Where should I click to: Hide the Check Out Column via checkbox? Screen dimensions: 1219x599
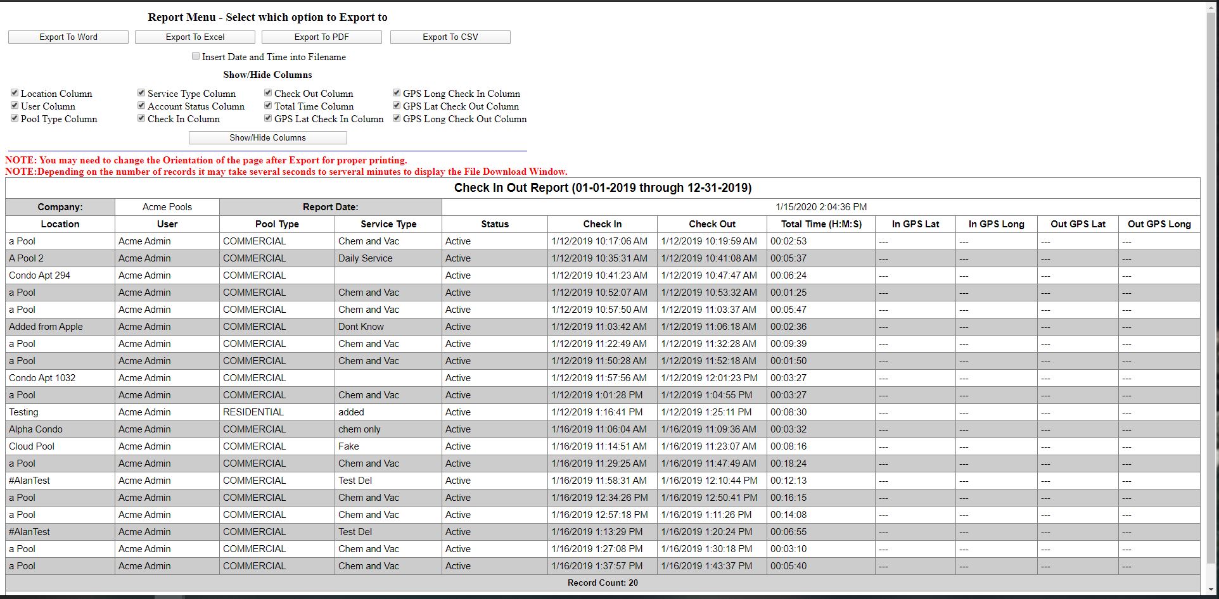[268, 93]
